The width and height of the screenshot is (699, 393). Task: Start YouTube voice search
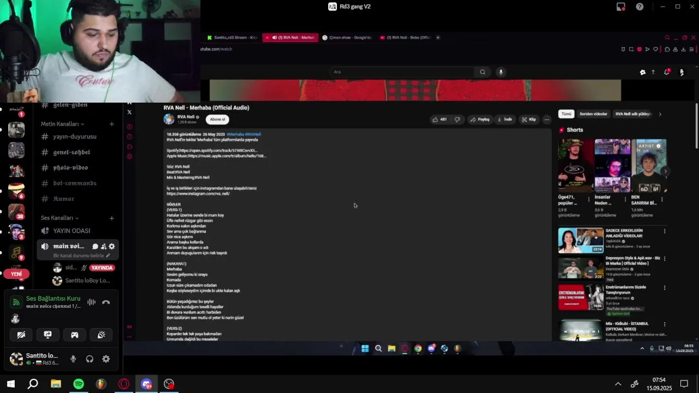coord(501,72)
